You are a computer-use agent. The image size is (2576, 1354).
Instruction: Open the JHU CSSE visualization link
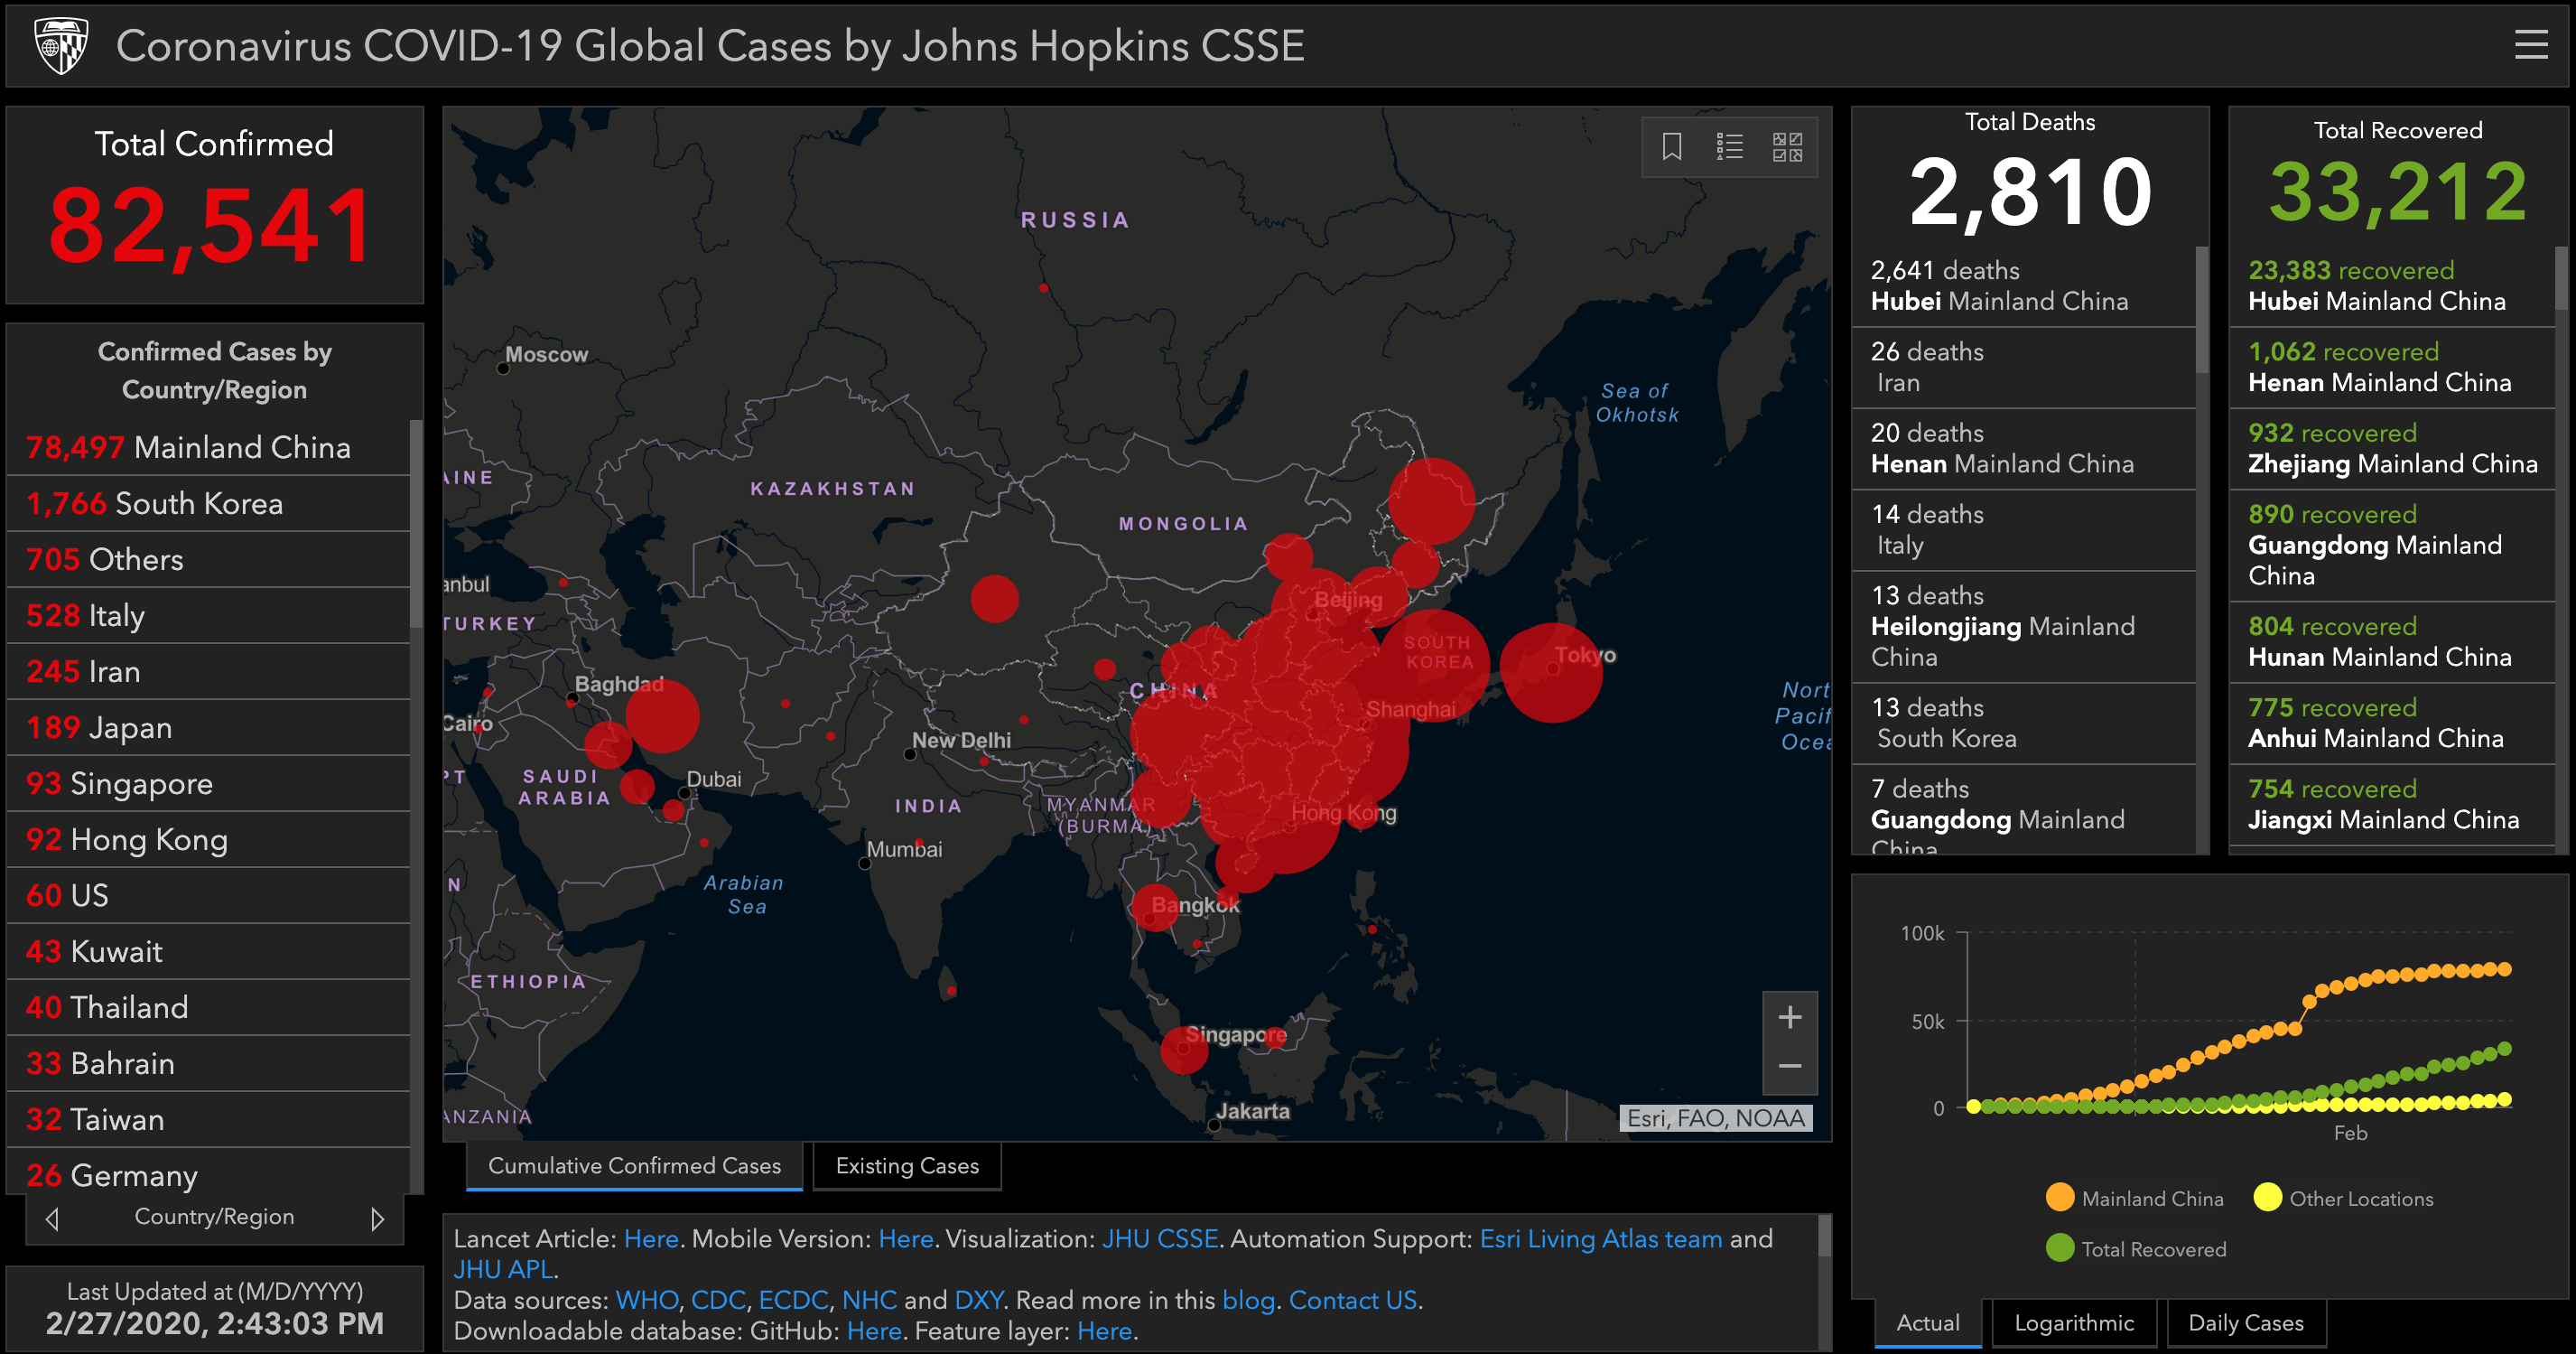1159,1239
